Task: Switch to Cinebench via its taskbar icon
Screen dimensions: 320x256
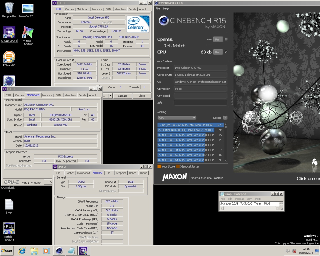Action: (59, 250)
